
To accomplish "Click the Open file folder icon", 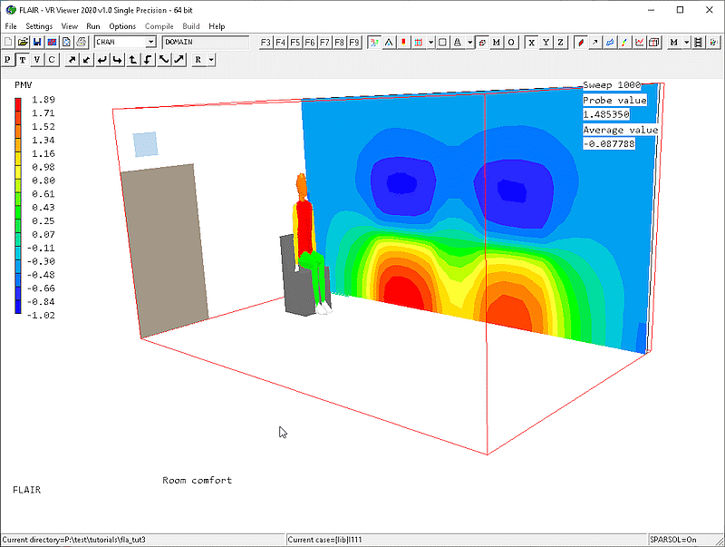I will [22, 42].
